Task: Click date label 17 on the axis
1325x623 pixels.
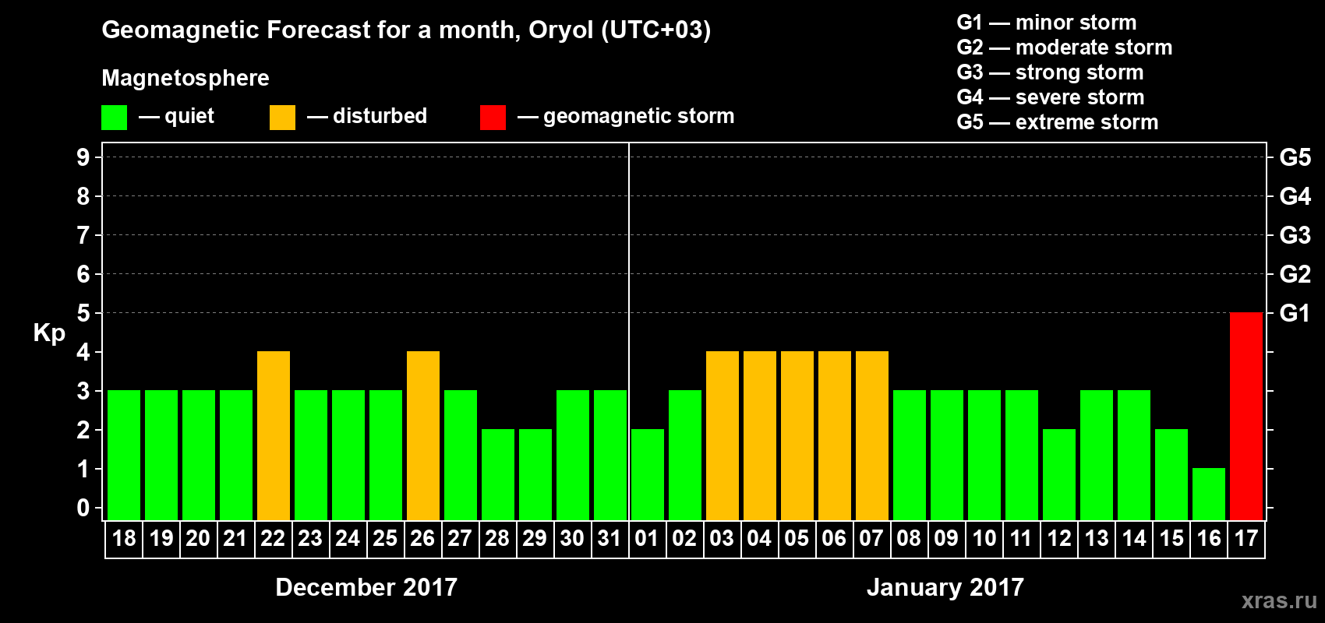Action: coord(1246,538)
